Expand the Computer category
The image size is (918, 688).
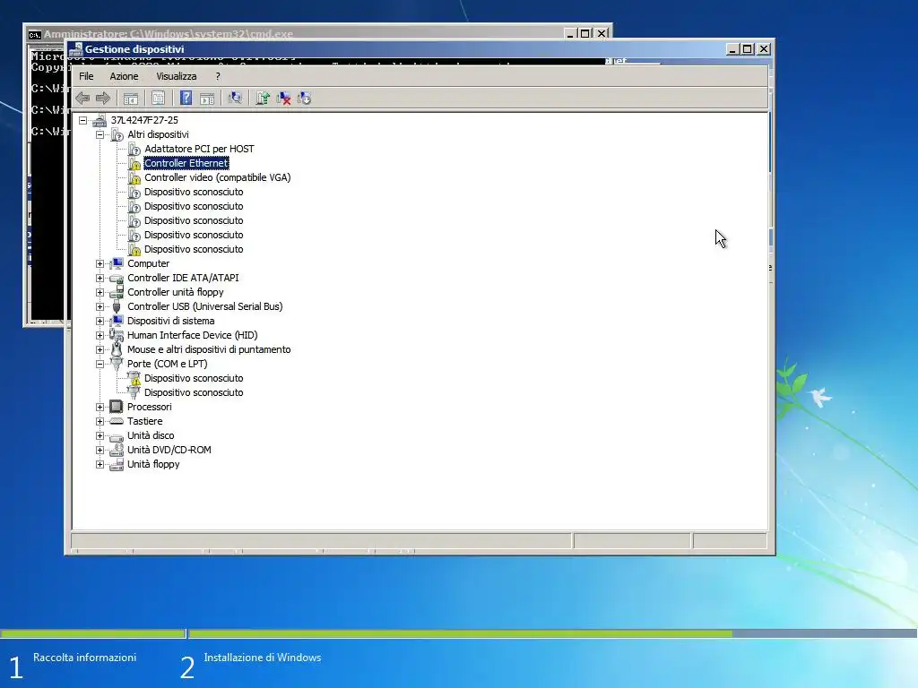[x=100, y=264]
